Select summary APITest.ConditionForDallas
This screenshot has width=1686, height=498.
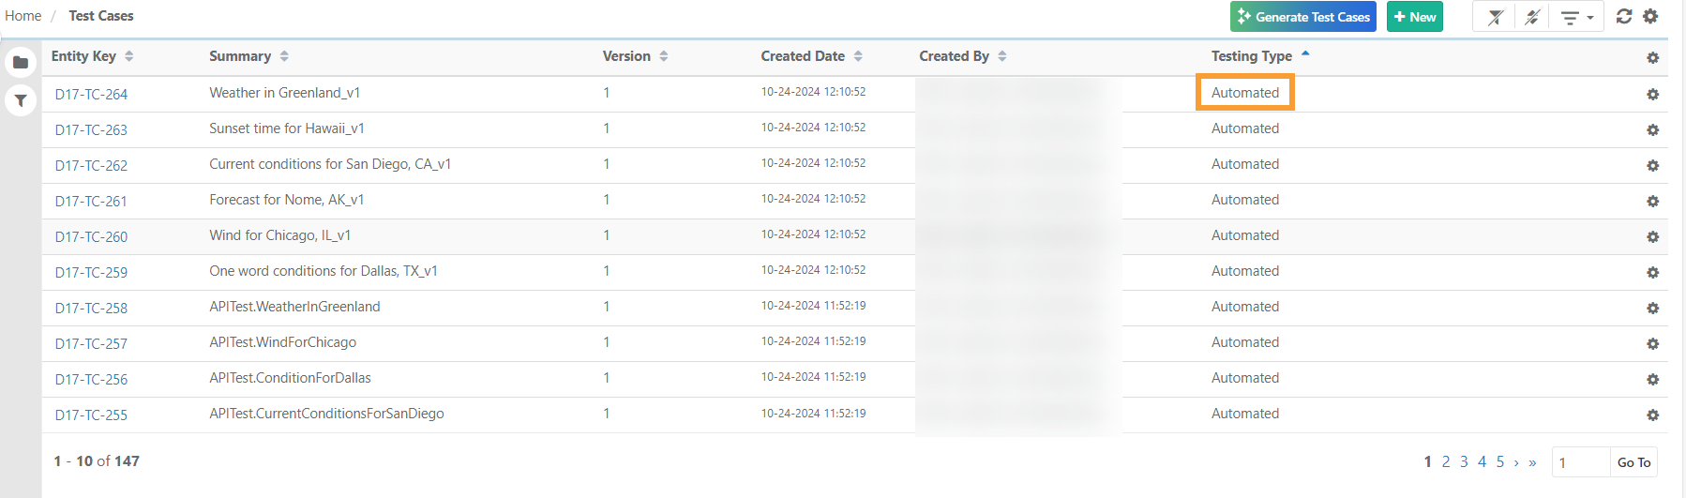point(291,378)
